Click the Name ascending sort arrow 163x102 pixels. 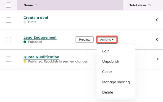(36, 5)
